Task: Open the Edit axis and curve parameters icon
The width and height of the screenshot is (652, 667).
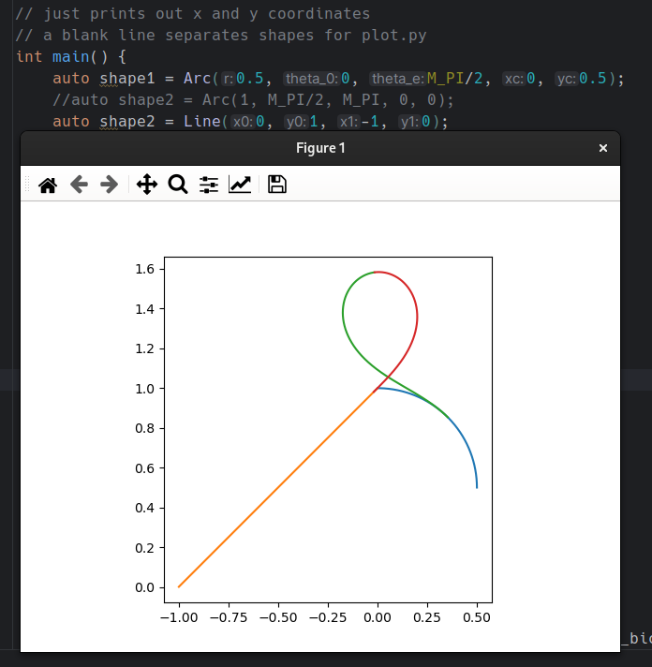Action: [240, 185]
